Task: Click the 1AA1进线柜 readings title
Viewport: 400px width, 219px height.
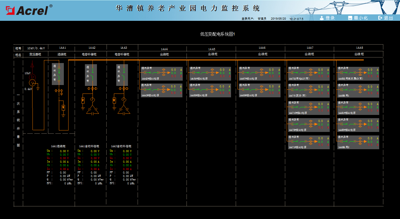Action: (58, 146)
